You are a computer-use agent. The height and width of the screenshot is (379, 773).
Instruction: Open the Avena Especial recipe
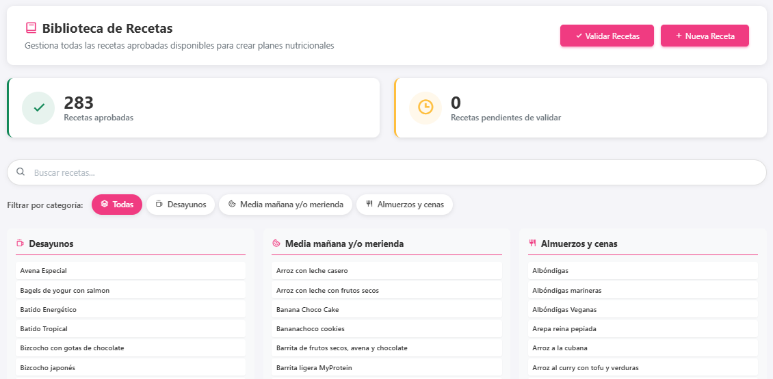tap(131, 271)
